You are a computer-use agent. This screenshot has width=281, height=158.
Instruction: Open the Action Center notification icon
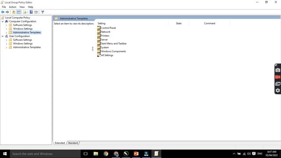point(254,154)
